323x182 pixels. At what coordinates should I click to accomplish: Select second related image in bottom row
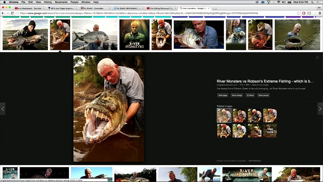[239, 131]
